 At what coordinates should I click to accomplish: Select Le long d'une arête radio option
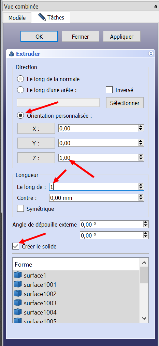coord(20,90)
